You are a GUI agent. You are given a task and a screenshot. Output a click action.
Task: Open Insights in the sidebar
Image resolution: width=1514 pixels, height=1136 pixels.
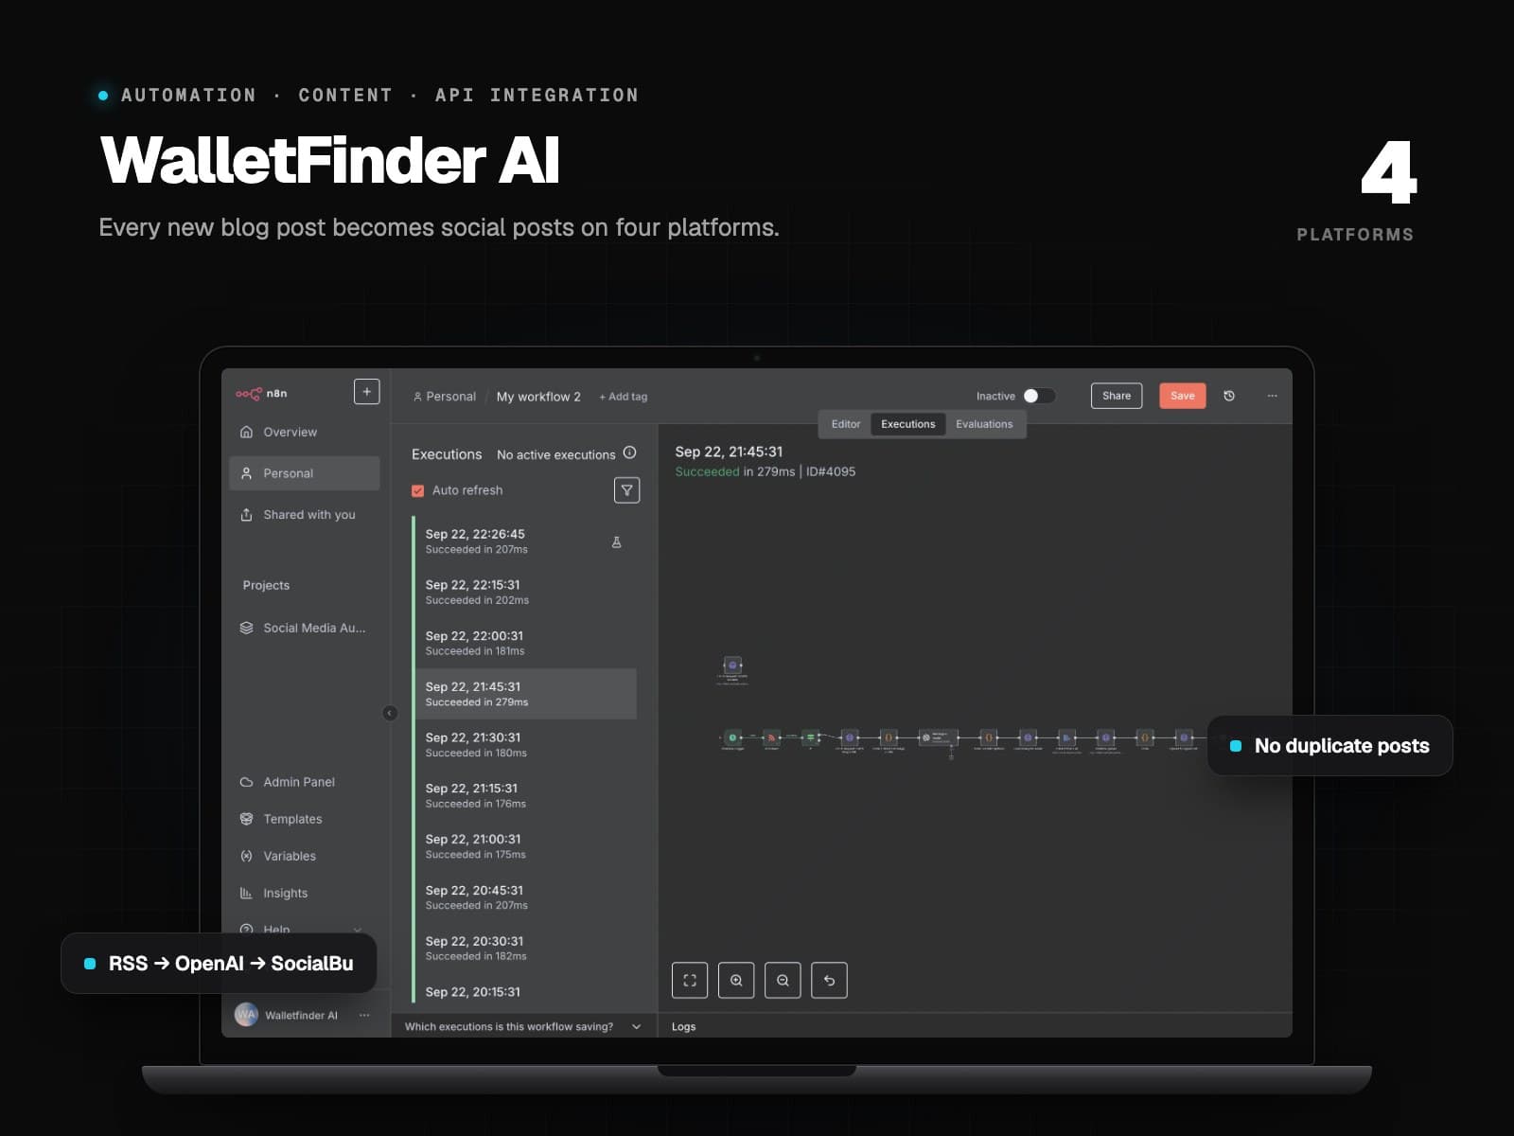point(305,893)
